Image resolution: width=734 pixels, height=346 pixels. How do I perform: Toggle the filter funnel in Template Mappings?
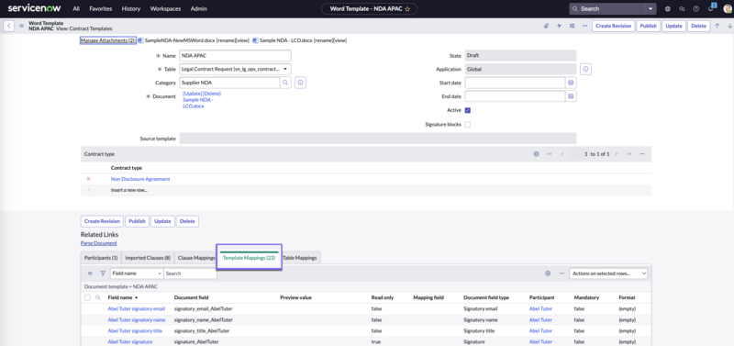103,273
